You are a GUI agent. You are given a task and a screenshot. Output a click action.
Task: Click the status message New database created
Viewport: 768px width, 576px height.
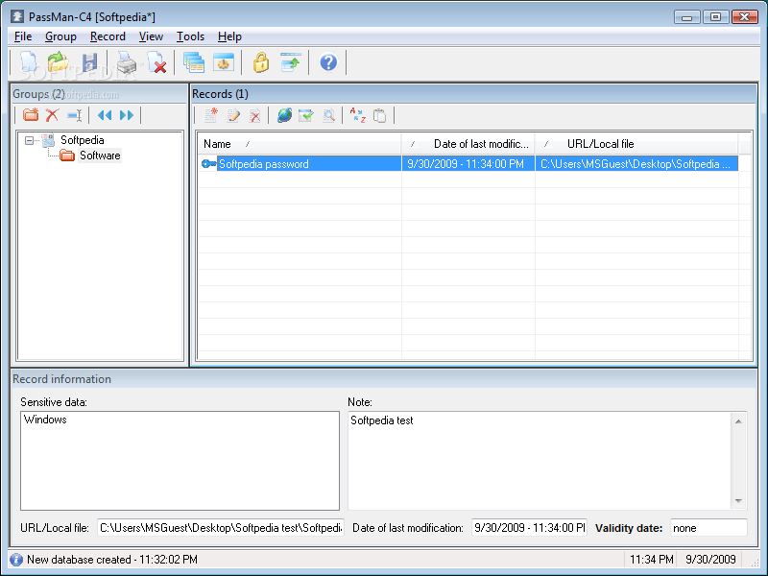click(x=112, y=560)
